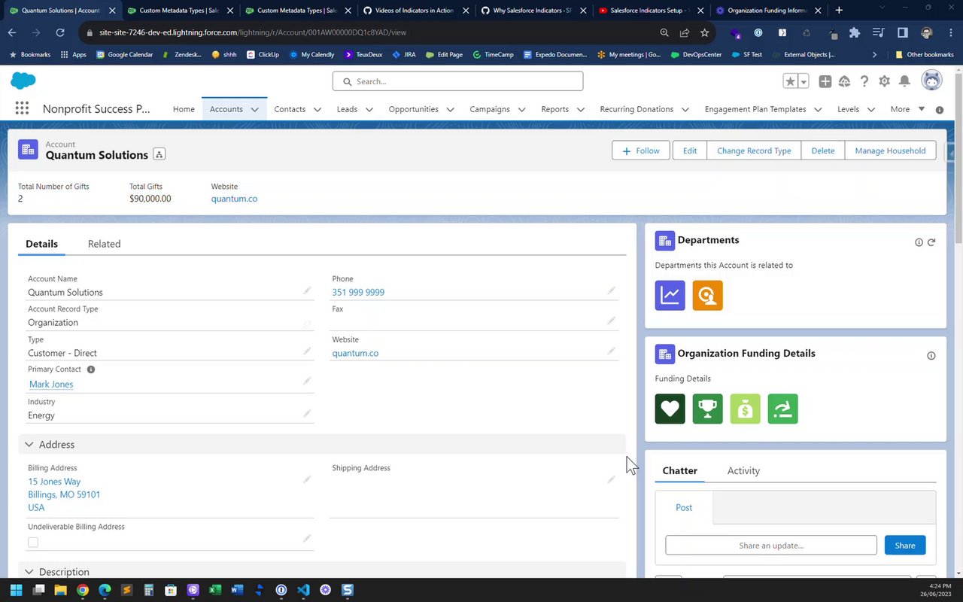Click the Share an update field
Screen dimensions: 963x602
771,545
